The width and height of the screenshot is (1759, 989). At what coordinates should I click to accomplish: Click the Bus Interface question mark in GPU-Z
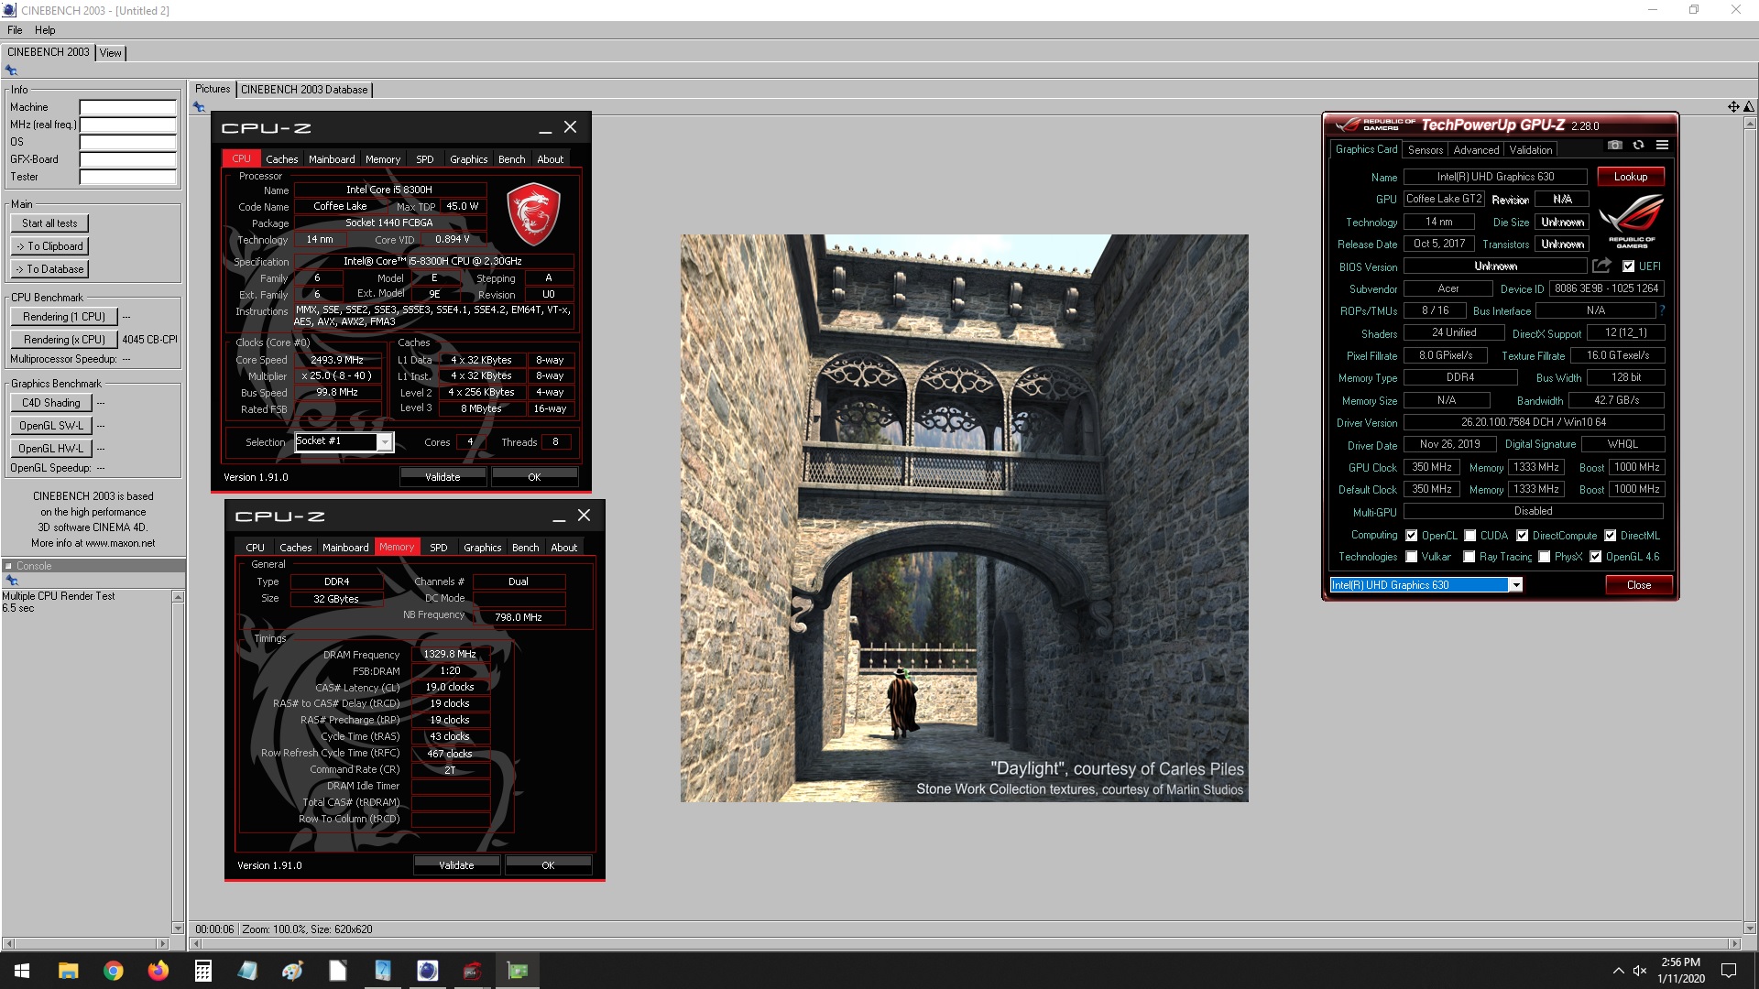(1662, 310)
